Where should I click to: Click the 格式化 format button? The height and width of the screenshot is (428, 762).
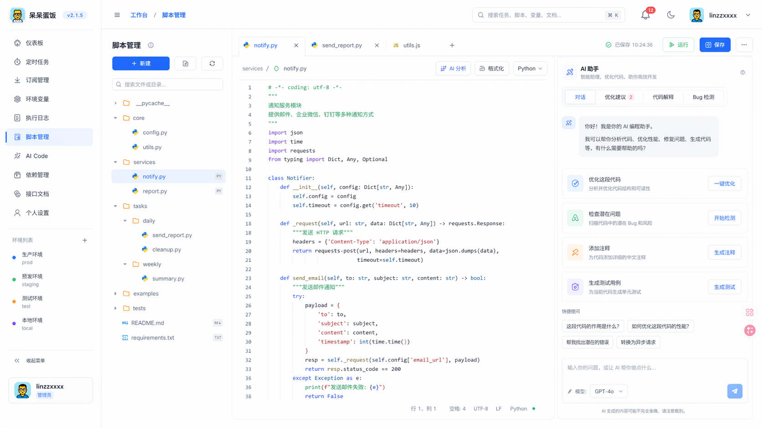[492, 69]
